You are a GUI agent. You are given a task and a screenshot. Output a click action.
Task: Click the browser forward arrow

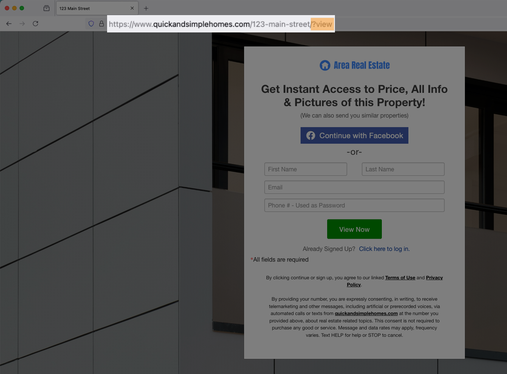click(22, 24)
